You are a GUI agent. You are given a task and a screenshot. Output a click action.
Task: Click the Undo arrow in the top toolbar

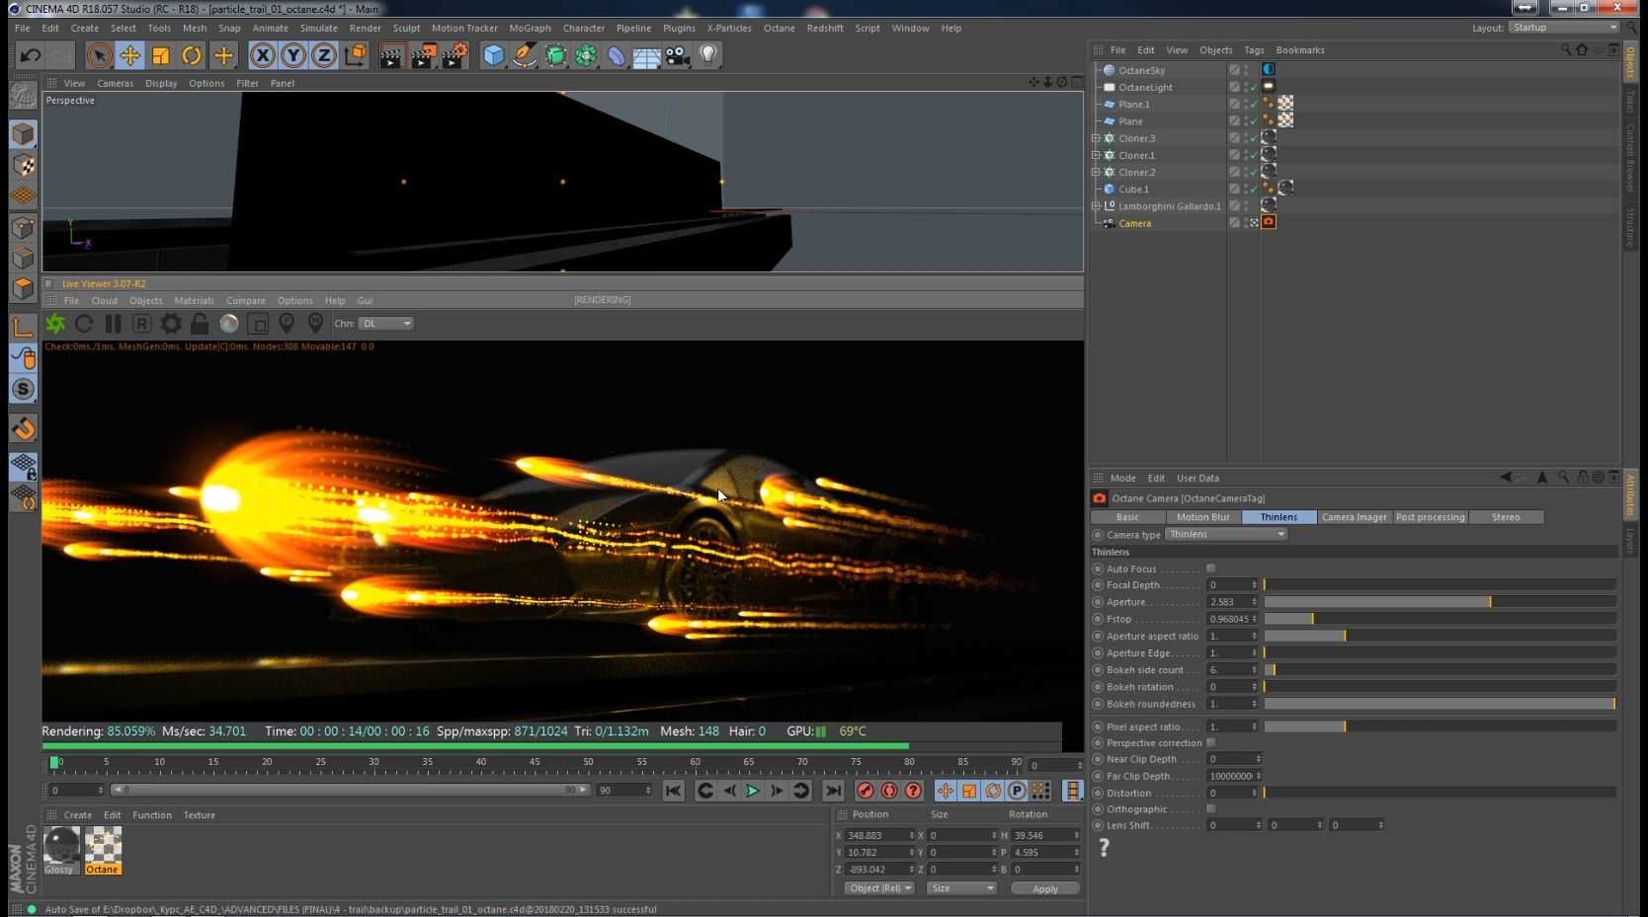point(30,55)
